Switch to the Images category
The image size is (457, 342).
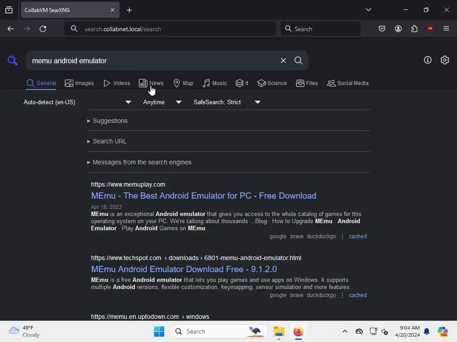pos(79,83)
